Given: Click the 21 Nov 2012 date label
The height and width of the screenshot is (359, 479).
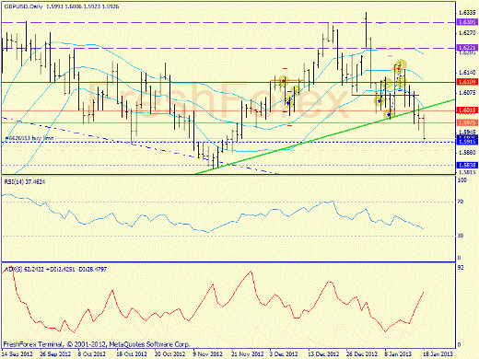Looking at the screenshot, I should [x=248, y=353].
